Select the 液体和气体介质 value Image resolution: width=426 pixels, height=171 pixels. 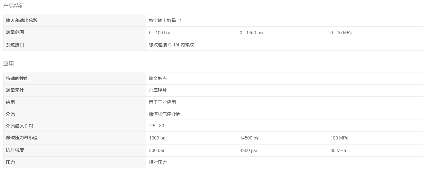pyautogui.click(x=165, y=114)
